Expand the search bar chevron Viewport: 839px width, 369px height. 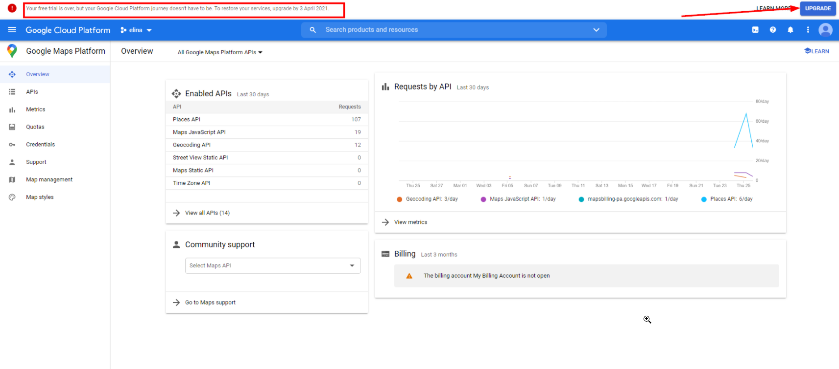(x=596, y=30)
